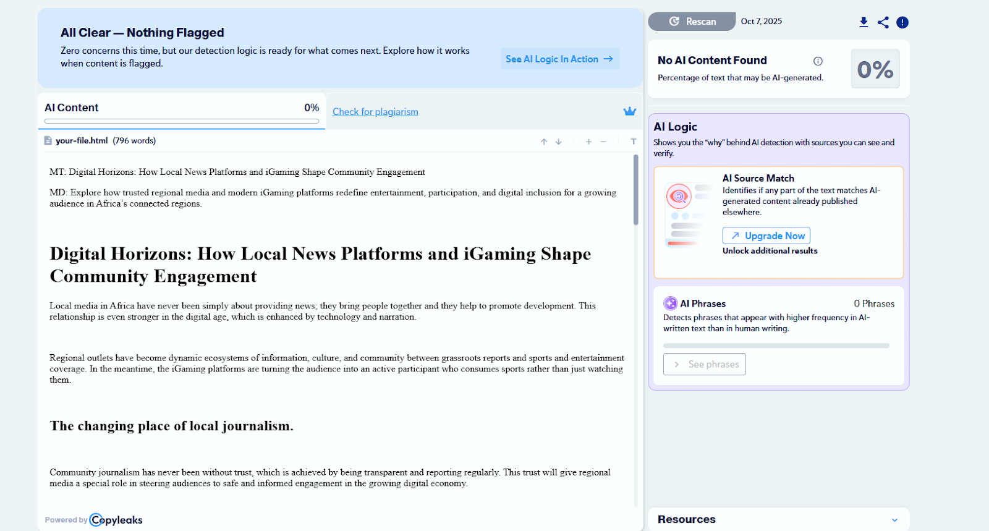Click info icon beside No AI Content Found

(x=818, y=61)
